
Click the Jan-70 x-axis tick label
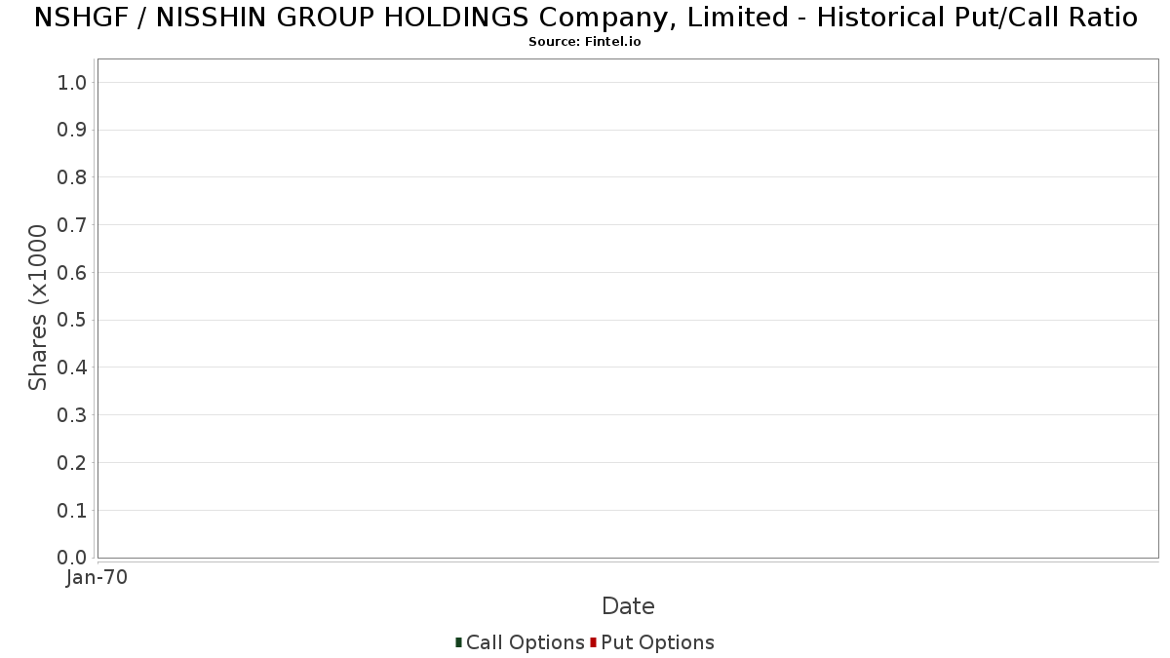pyautogui.click(x=97, y=577)
